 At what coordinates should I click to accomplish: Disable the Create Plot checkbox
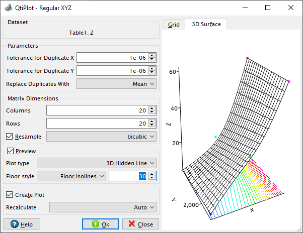[9, 195]
